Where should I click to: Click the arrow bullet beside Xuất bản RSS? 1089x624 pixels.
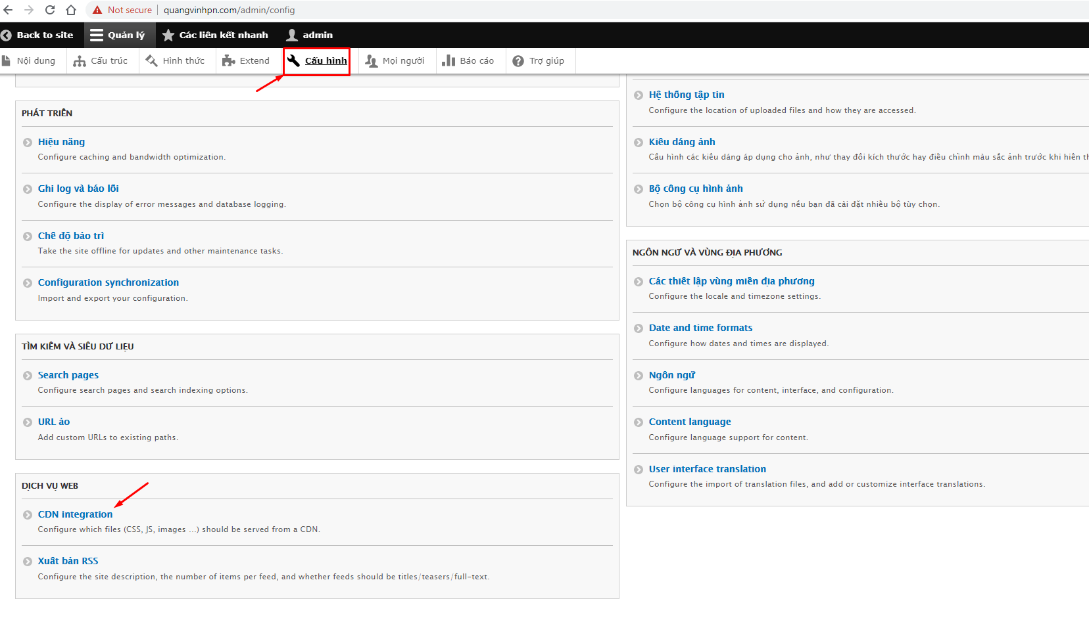click(x=28, y=562)
